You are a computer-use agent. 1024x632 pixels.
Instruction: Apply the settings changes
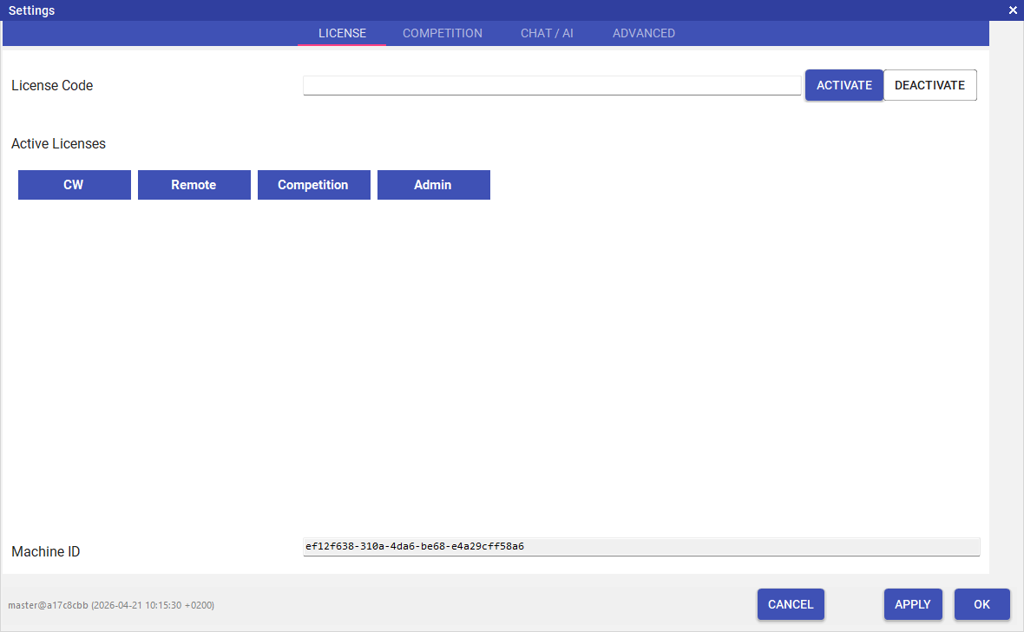[913, 604]
